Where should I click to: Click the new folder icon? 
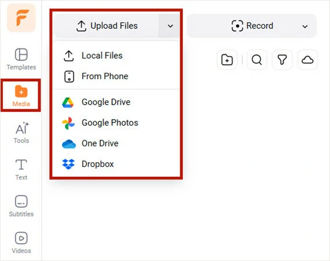pos(227,59)
